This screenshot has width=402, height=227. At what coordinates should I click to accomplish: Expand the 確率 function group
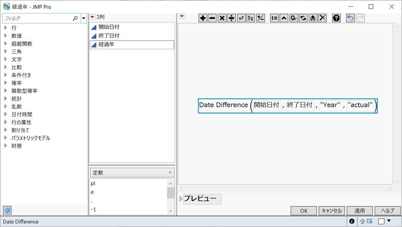(x=6, y=83)
